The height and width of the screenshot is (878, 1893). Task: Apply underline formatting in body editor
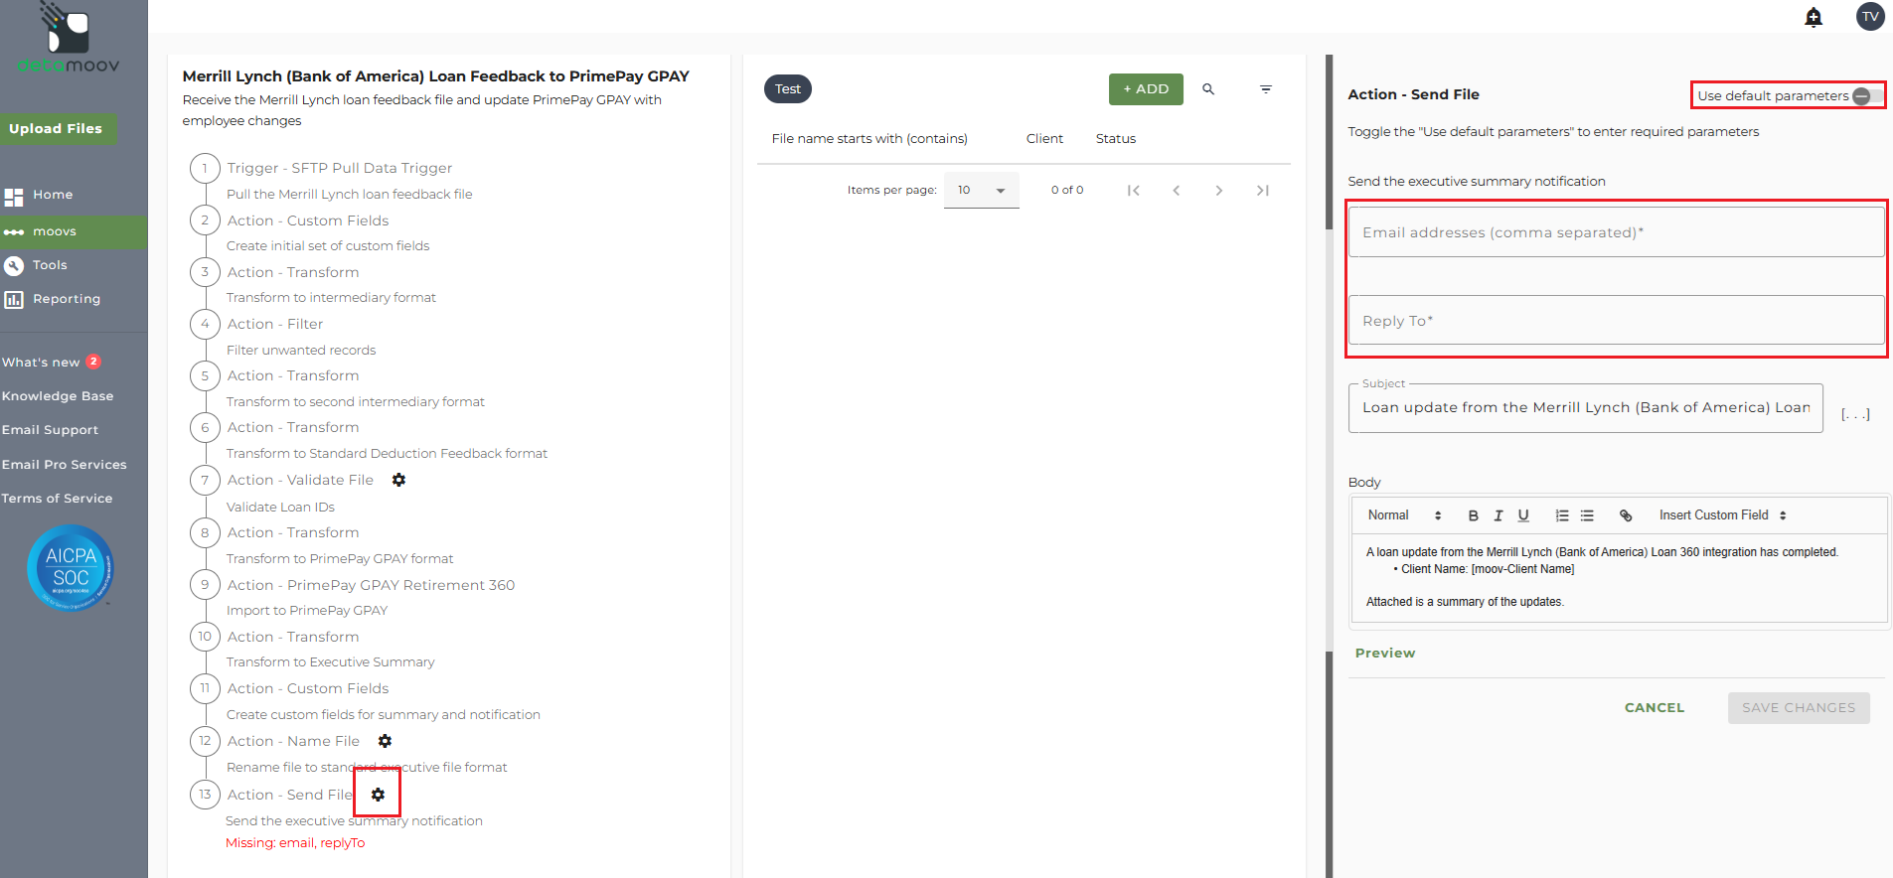point(1523,515)
